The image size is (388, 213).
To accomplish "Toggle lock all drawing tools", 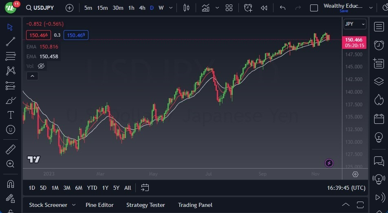I will click(x=11, y=198).
